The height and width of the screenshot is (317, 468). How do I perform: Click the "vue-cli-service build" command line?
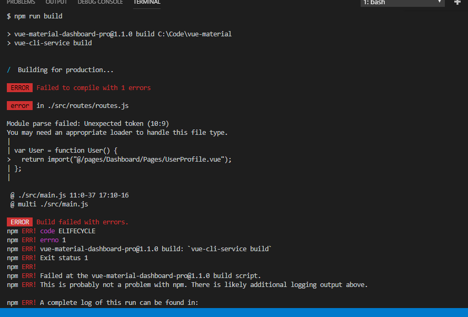click(53, 43)
